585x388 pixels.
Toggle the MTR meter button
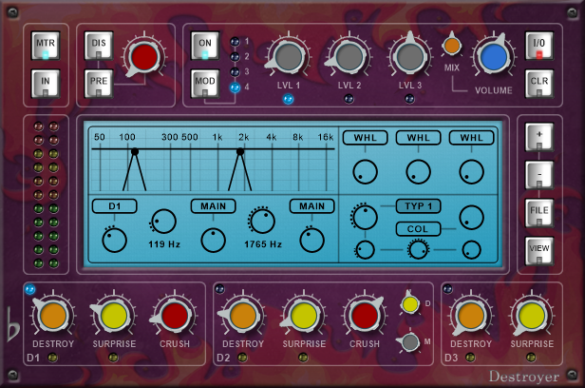(x=46, y=46)
